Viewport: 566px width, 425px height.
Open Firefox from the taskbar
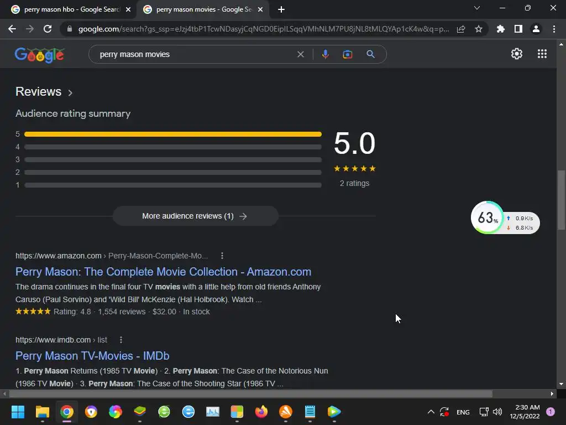coord(261,412)
